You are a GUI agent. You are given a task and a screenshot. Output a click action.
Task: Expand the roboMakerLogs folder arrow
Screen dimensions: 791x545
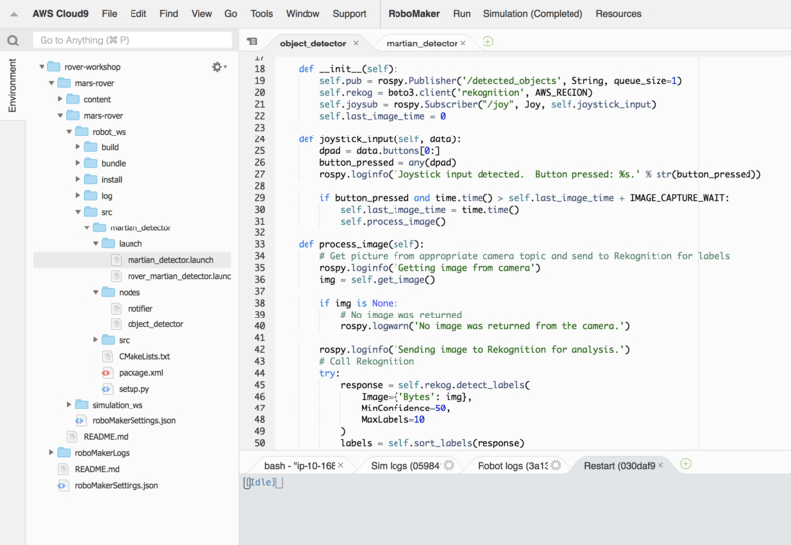click(51, 453)
